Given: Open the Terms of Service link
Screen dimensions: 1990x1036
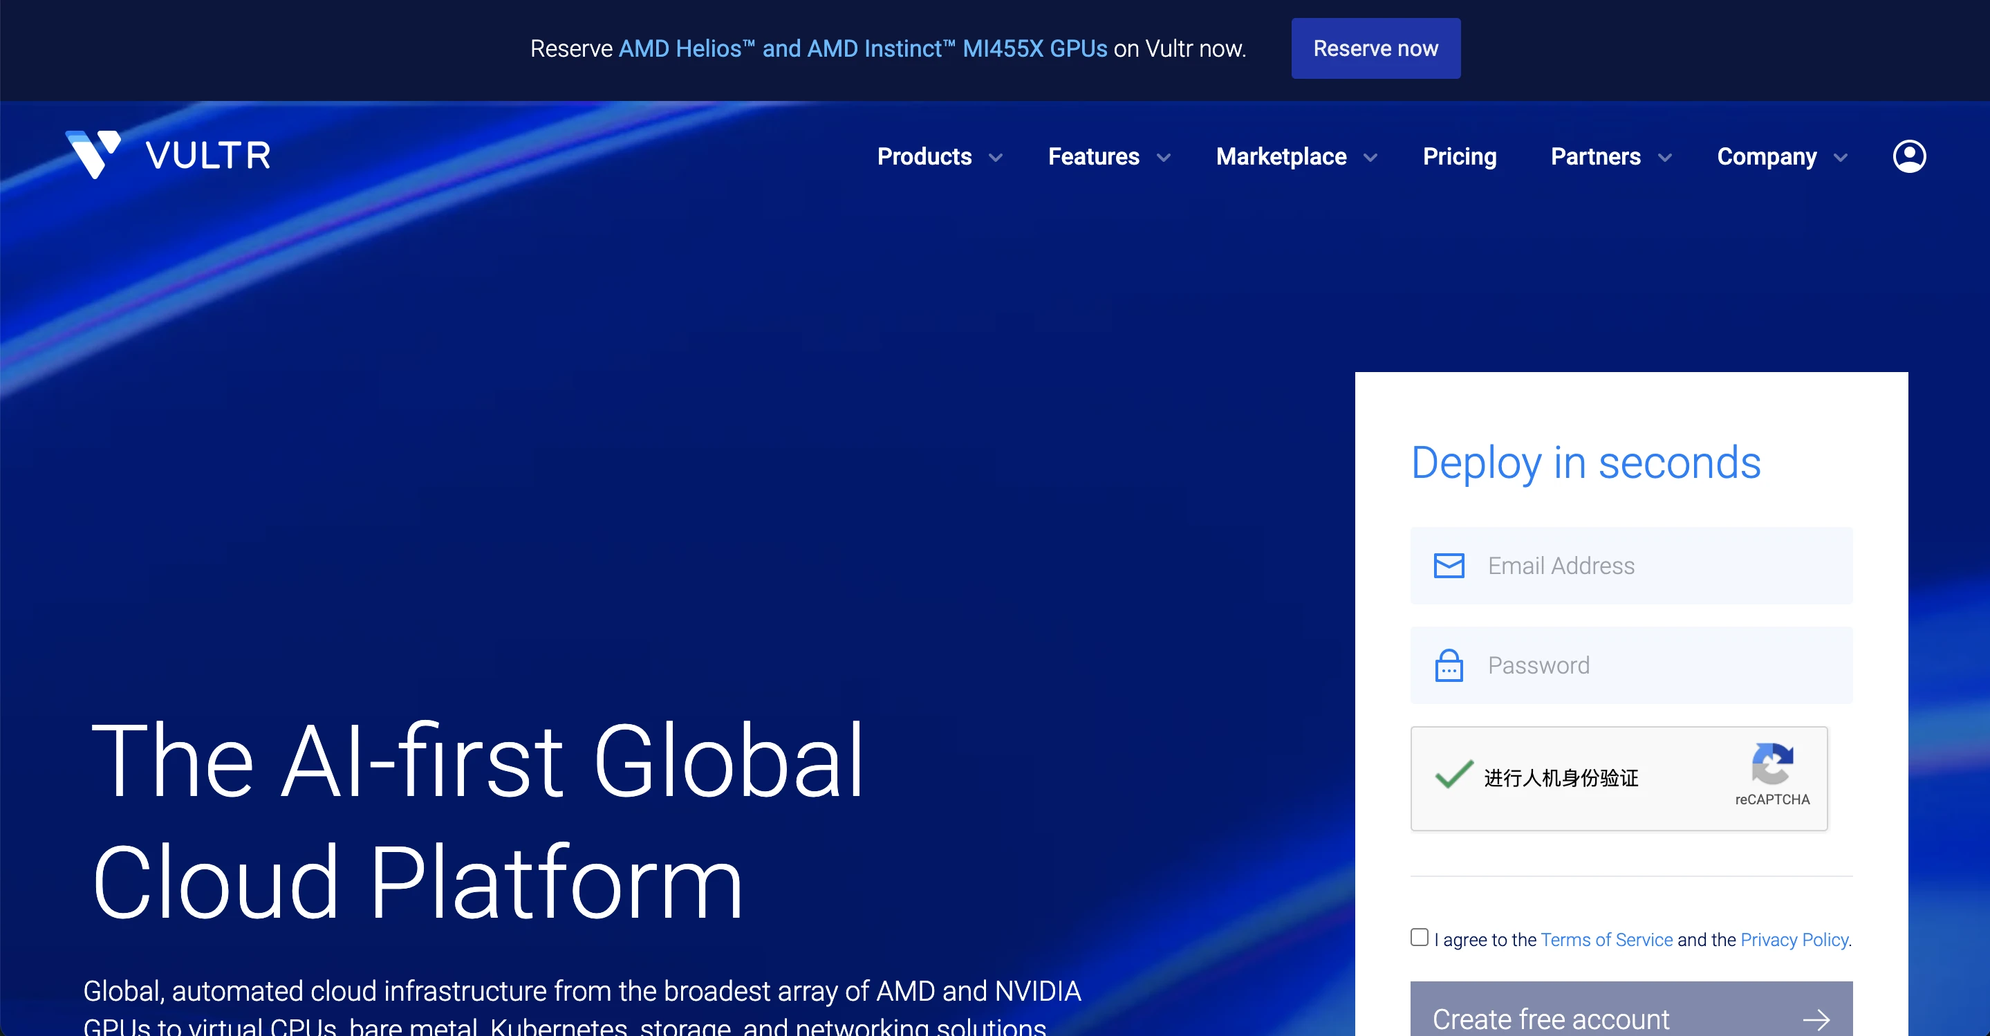Looking at the screenshot, I should [1606, 939].
